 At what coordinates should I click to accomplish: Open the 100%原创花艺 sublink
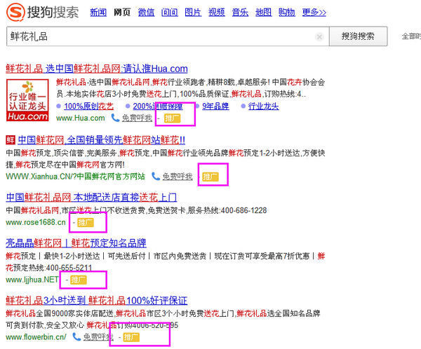click(89, 107)
